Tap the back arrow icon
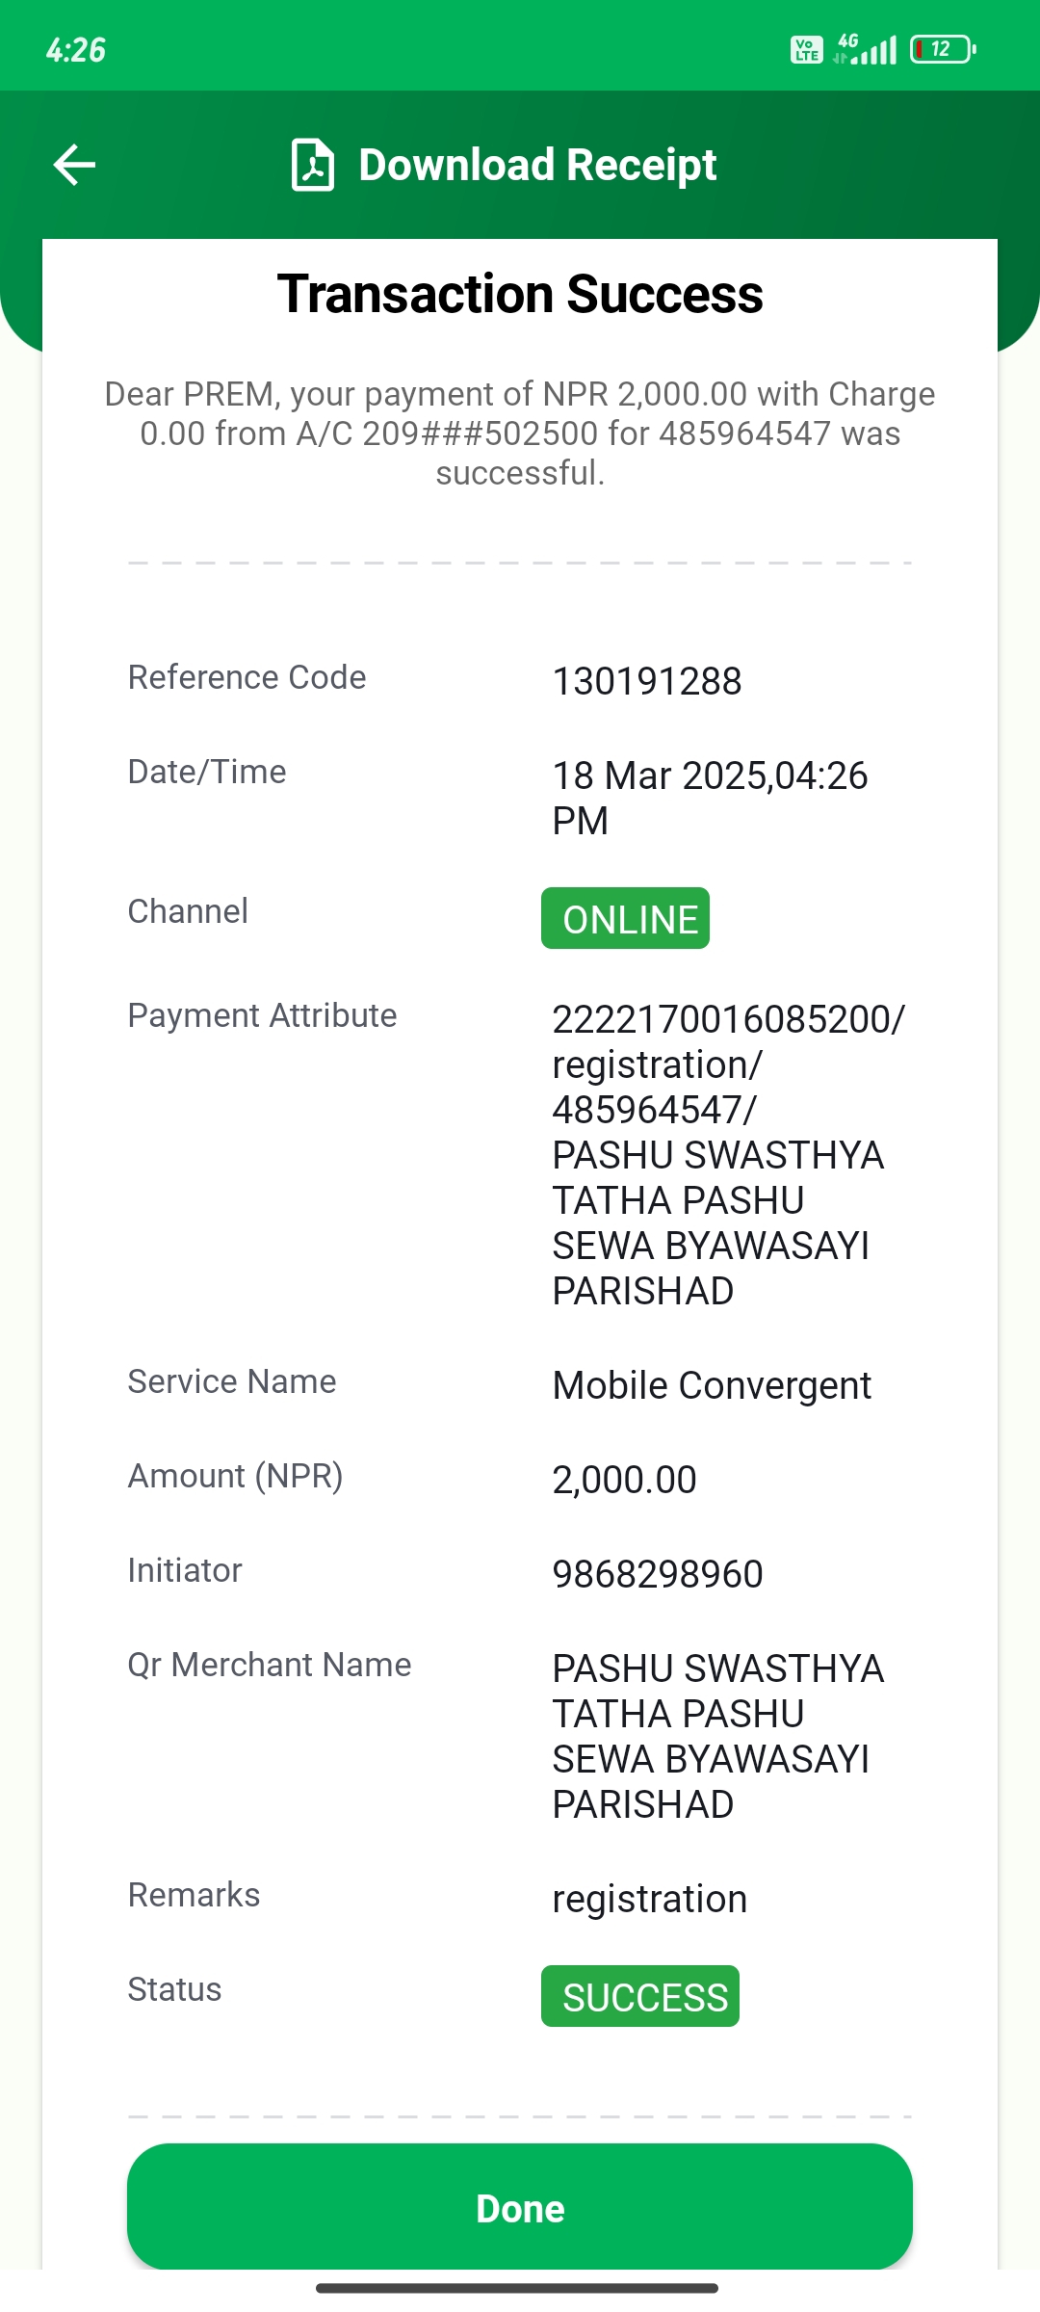 [x=74, y=165]
